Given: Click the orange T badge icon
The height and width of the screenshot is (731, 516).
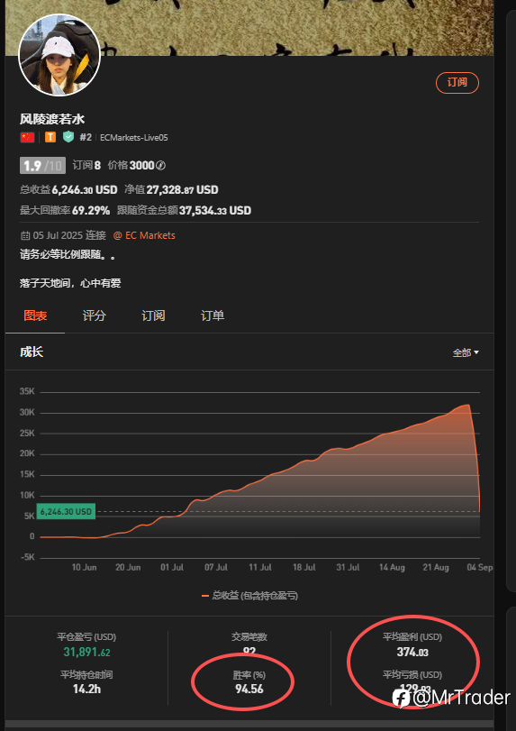Looking at the screenshot, I should [x=50, y=137].
